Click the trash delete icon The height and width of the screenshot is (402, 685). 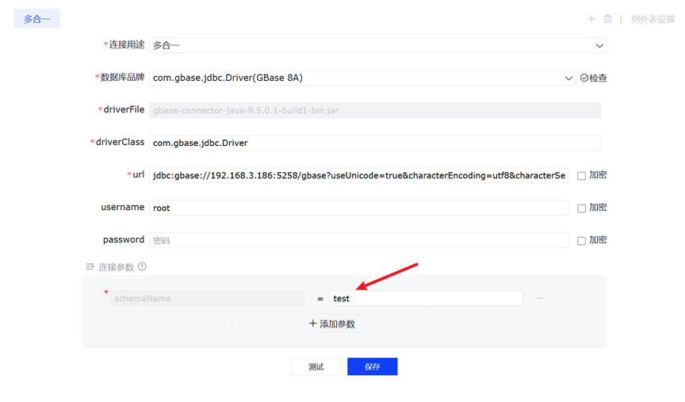[x=607, y=19]
